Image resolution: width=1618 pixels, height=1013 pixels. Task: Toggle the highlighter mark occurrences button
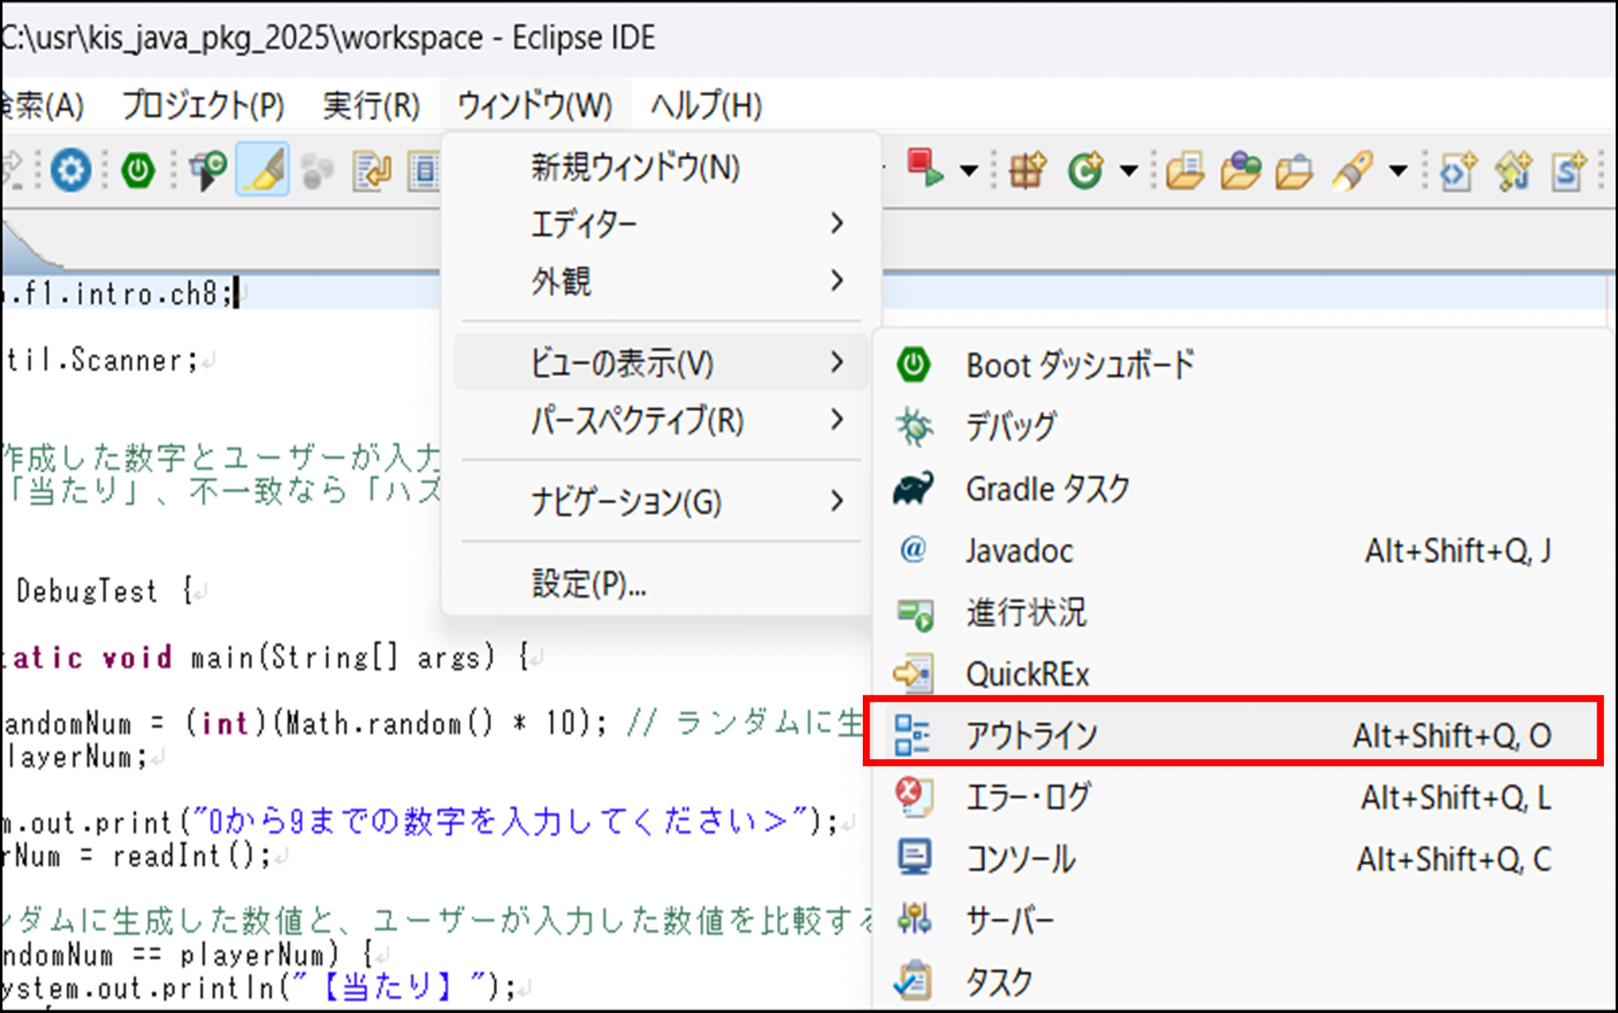[262, 170]
